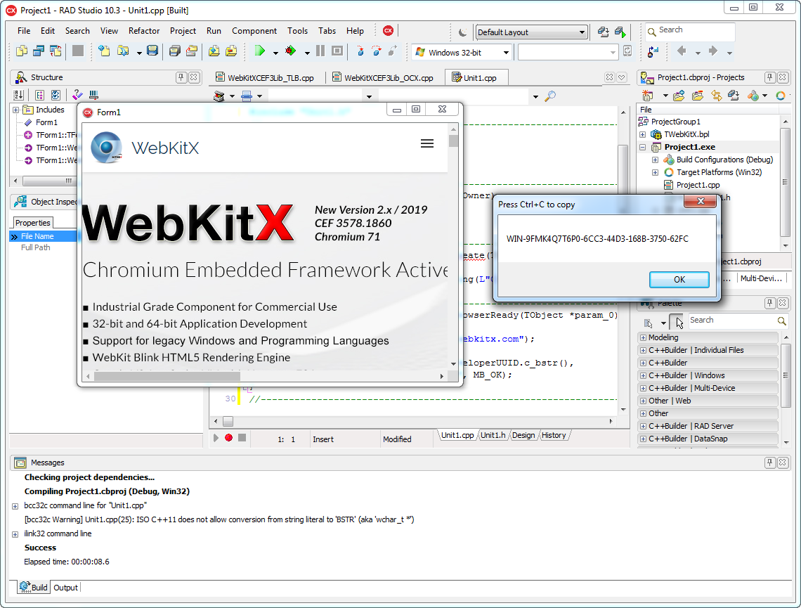The image size is (801, 608).
Task: Toggle the dark theme moon icon
Action: click(x=462, y=32)
